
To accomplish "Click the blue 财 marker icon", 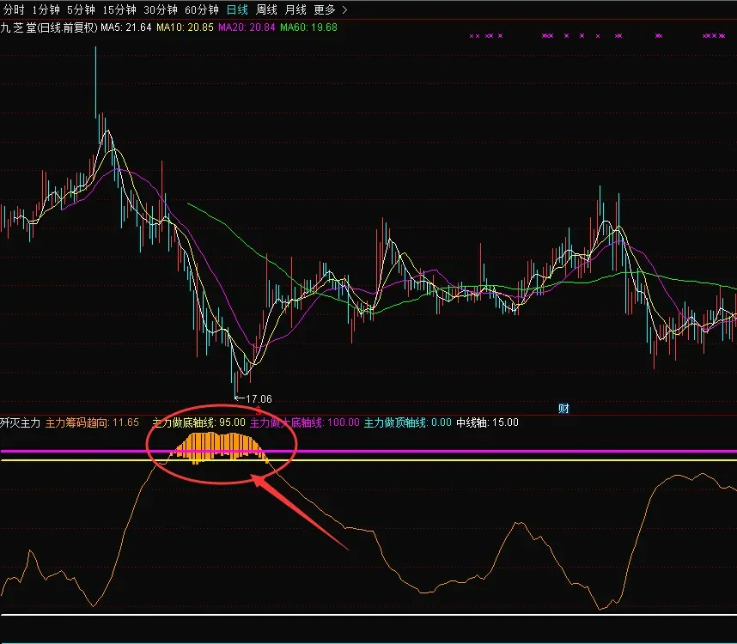I will (x=563, y=408).
